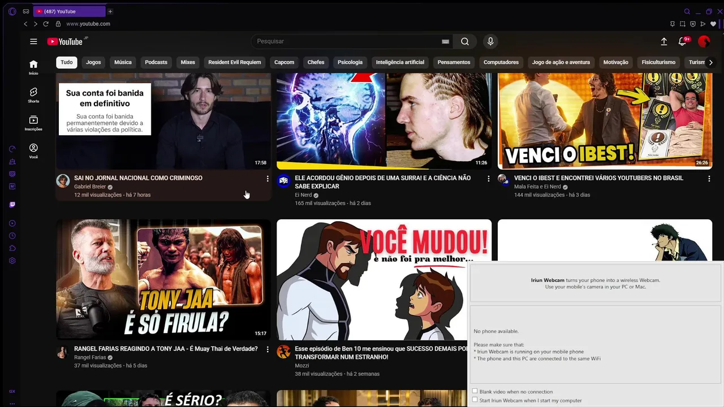Image resolution: width=724 pixels, height=407 pixels.
Task: Select the Resident Evil Requiem chip
Action: point(235,62)
